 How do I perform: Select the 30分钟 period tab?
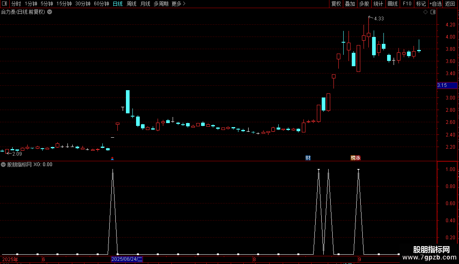pos(83,4)
